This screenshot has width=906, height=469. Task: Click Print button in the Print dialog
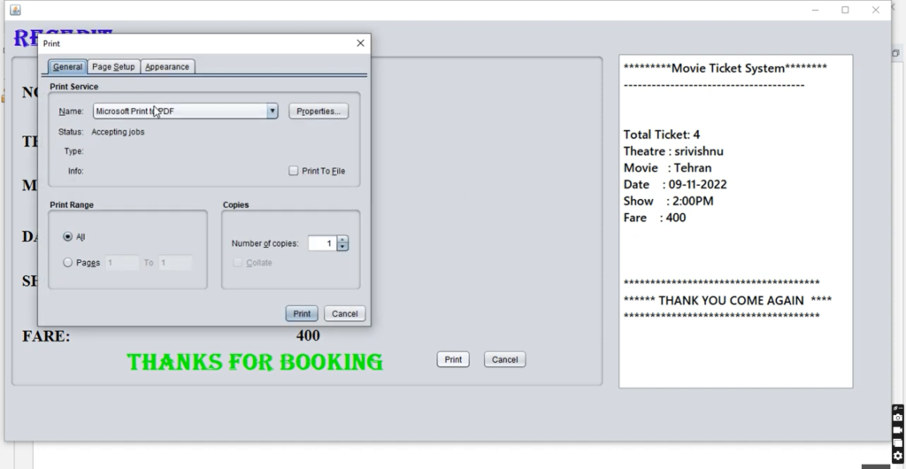302,313
